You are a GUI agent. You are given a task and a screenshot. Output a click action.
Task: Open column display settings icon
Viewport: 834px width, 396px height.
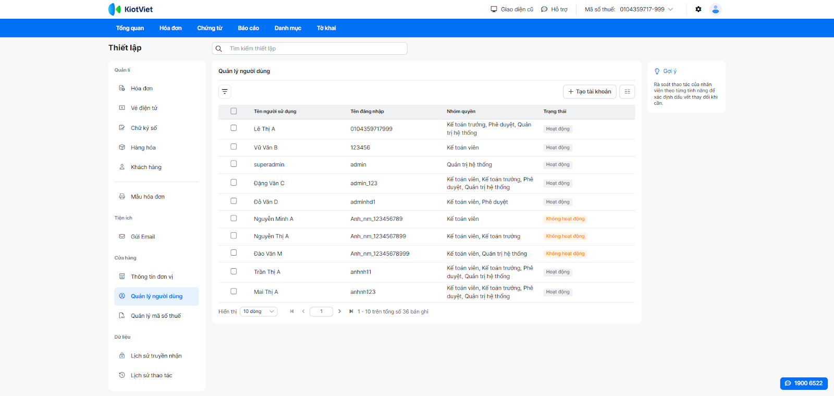[627, 92]
